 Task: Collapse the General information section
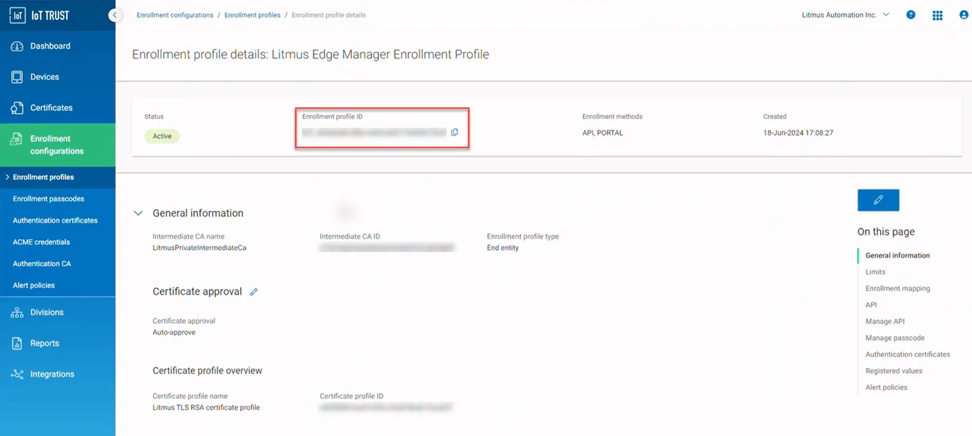pyautogui.click(x=138, y=213)
